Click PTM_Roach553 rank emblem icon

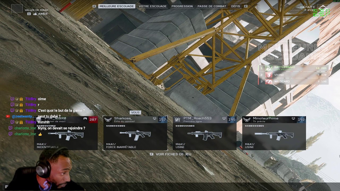[x=177, y=120]
